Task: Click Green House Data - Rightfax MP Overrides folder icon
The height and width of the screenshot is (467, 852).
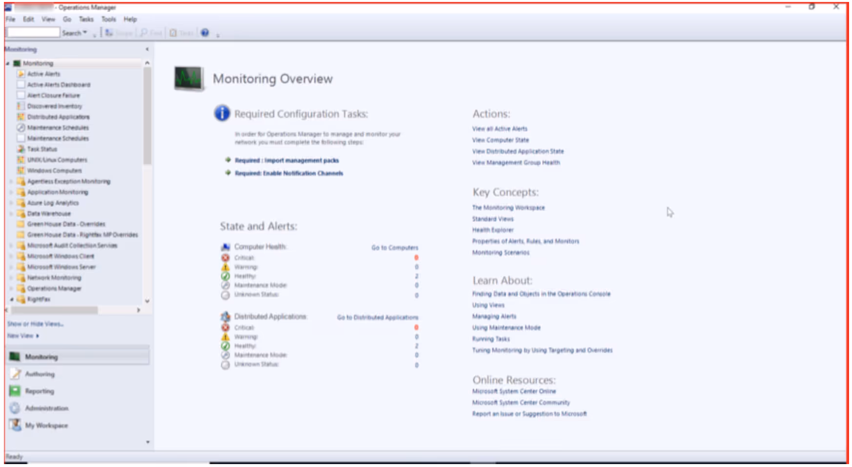Action: pyautogui.click(x=21, y=235)
